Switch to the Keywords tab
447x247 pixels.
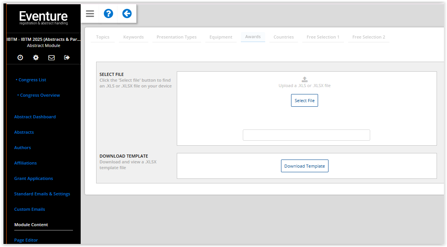click(x=134, y=37)
